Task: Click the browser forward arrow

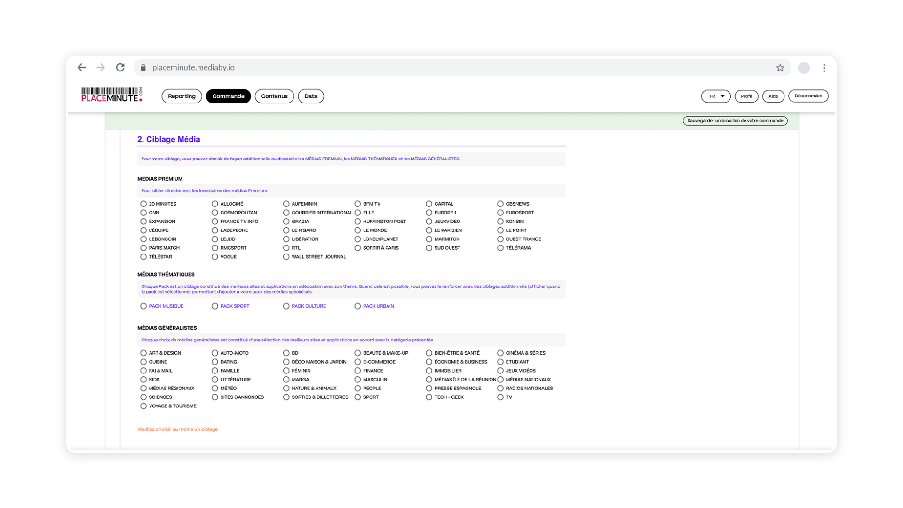Action: pyautogui.click(x=101, y=68)
